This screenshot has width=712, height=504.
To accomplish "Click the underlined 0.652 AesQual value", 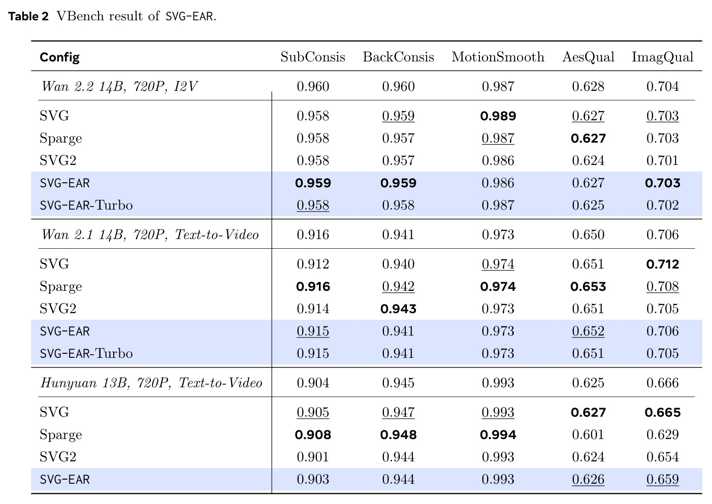I will pos(588,331).
